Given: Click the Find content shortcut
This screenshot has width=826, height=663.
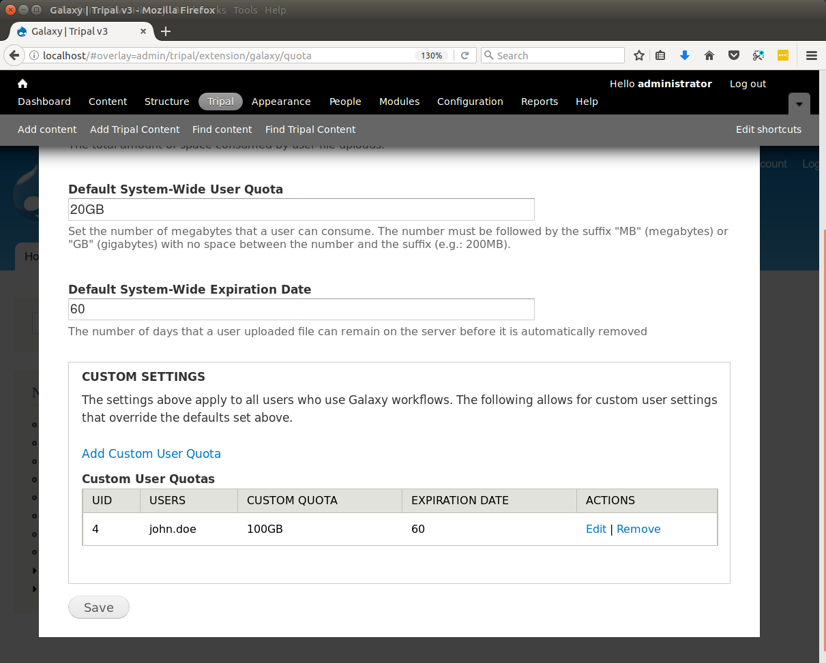Looking at the screenshot, I should click(x=222, y=129).
